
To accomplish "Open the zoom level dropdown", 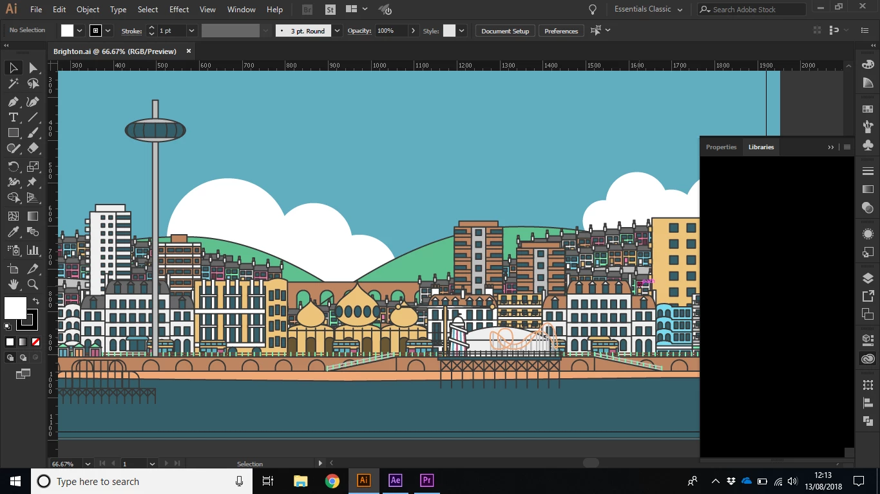I will click(x=86, y=464).
